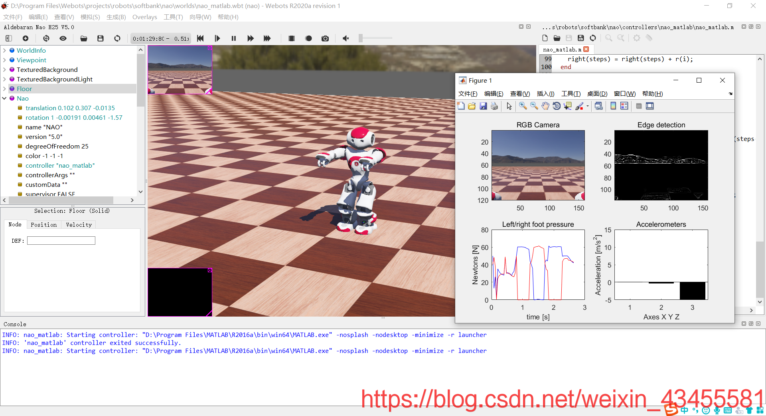The height and width of the screenshot is (416, 766).
Task: Show plot tools and dock the figure
Action: click(x=650, y=106)
